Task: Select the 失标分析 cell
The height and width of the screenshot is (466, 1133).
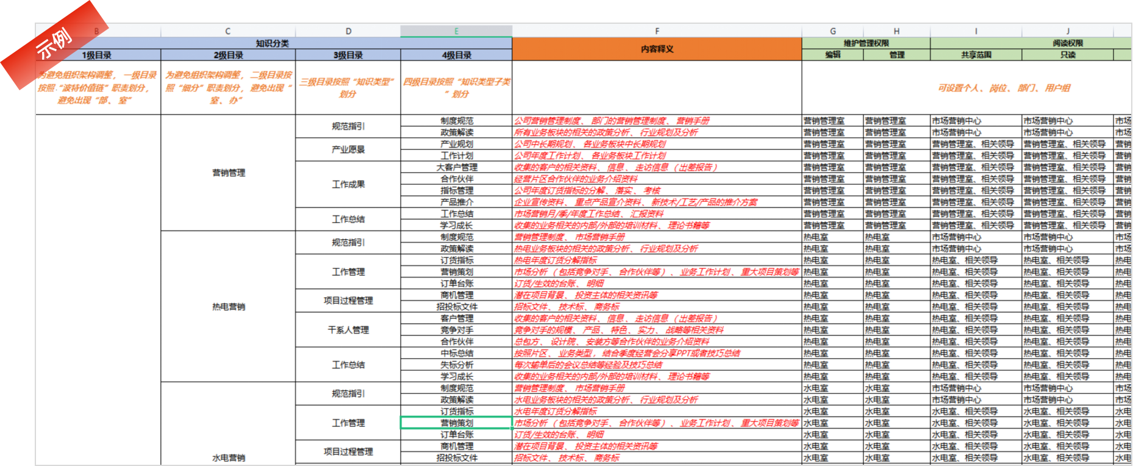Action: point(456,365)
